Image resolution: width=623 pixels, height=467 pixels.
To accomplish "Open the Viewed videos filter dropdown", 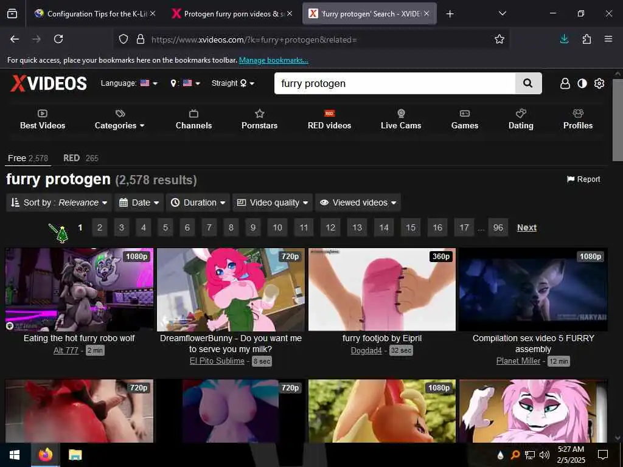I will point(358,202).
